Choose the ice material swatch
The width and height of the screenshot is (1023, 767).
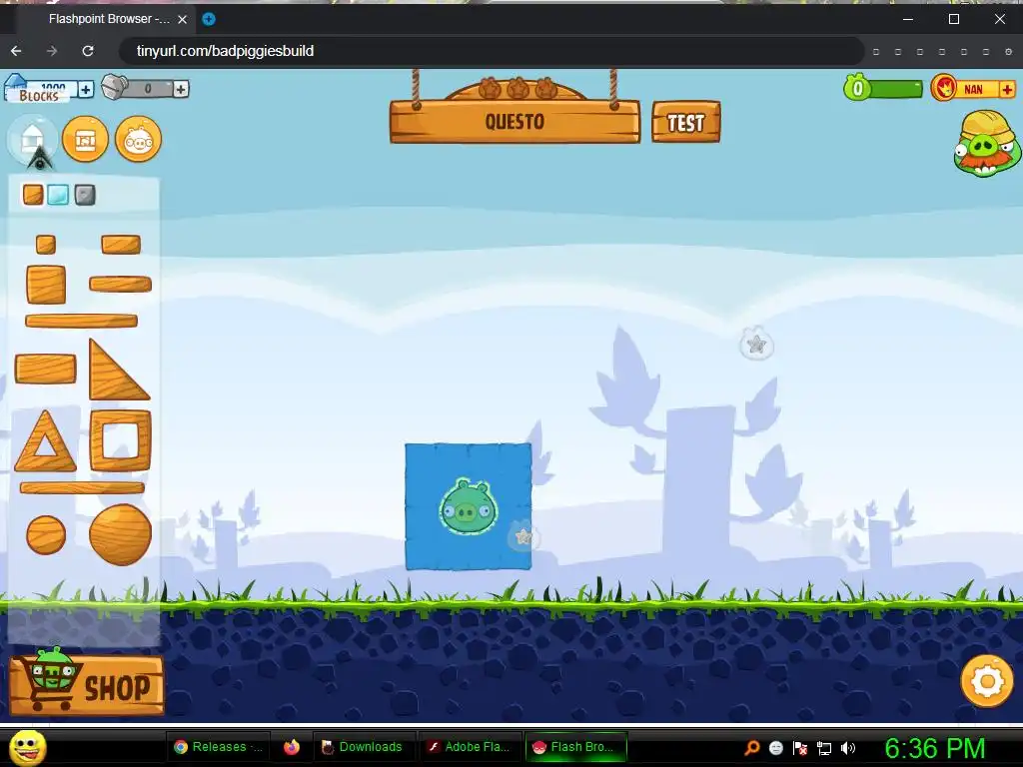click(58, 195)
